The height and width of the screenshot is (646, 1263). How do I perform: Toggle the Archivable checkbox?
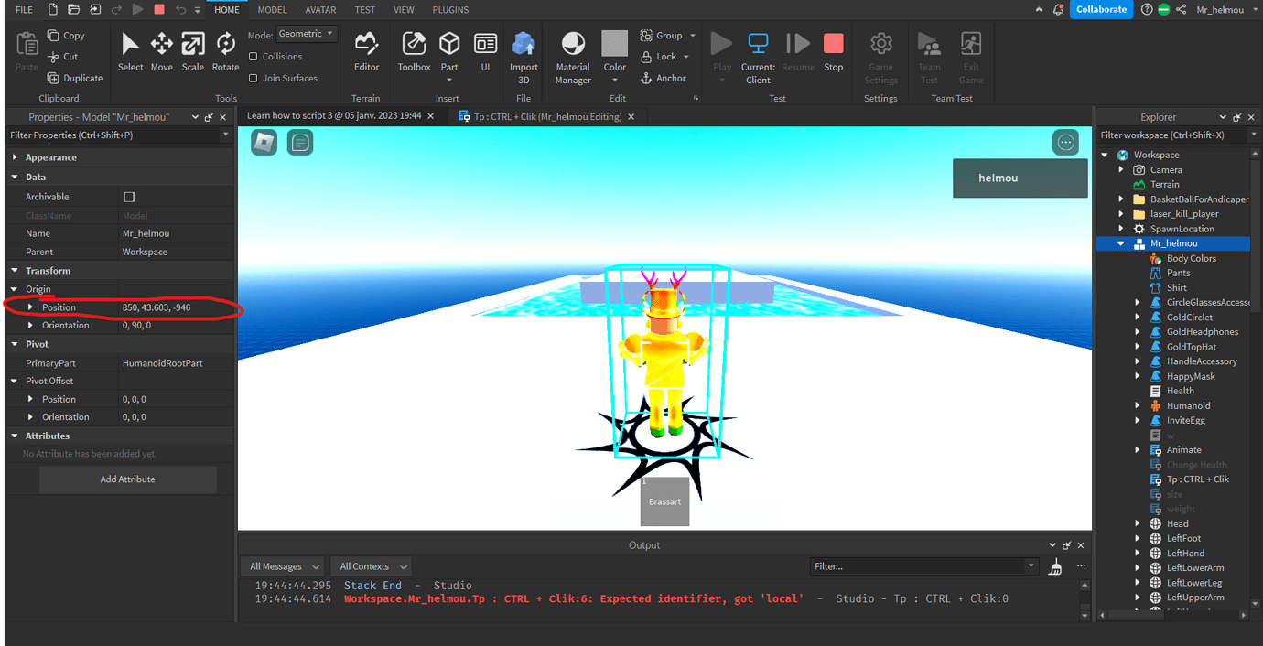point(129,197)
